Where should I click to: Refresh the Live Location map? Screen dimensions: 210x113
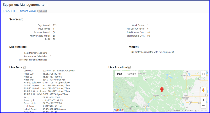(x=129, y=67)
